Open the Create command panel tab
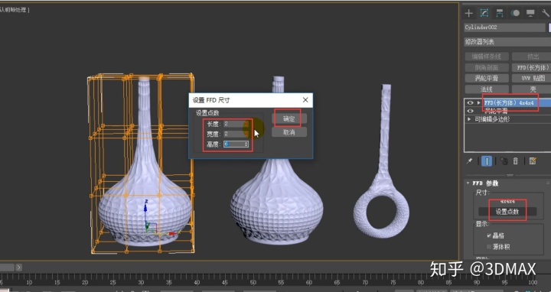The width and height of the screenshot is (551, 292). point(468,13)
